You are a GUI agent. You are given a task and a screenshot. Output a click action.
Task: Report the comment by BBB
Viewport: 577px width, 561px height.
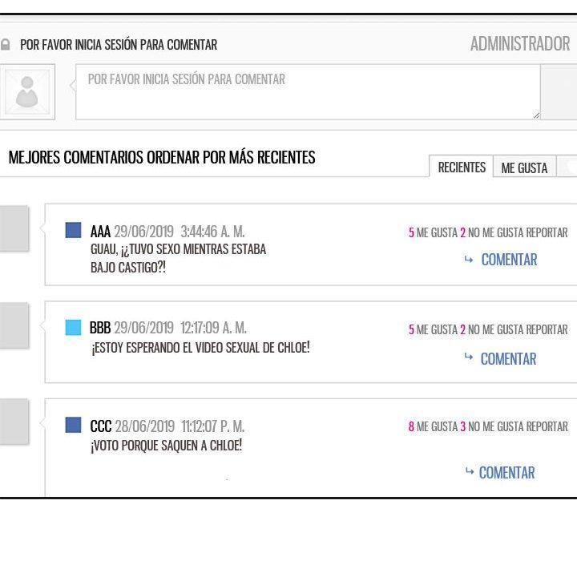pos(547,329)
